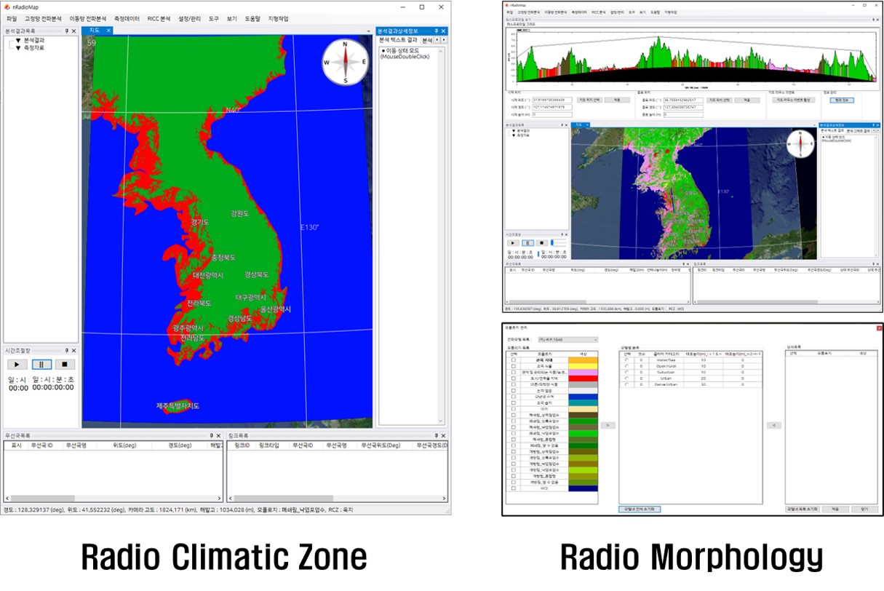
Task: Click the 링크목록 horizontal scrollbar thumb
Action: click(x=284, y=498)
